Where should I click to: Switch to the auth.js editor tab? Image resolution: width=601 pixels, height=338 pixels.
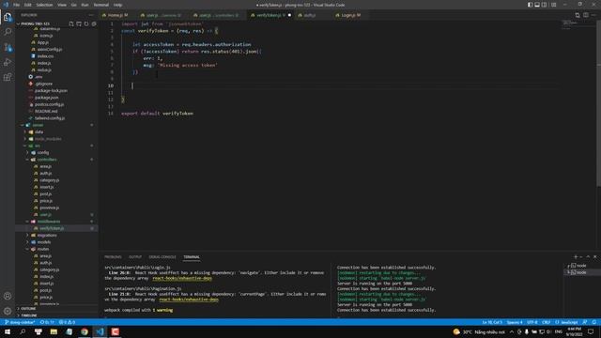[309, 15]
